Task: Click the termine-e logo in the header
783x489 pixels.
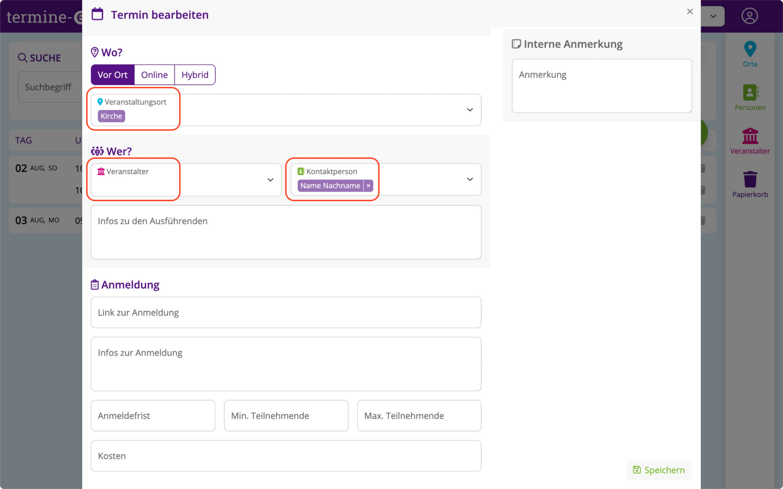Action: tap(44, 16)
